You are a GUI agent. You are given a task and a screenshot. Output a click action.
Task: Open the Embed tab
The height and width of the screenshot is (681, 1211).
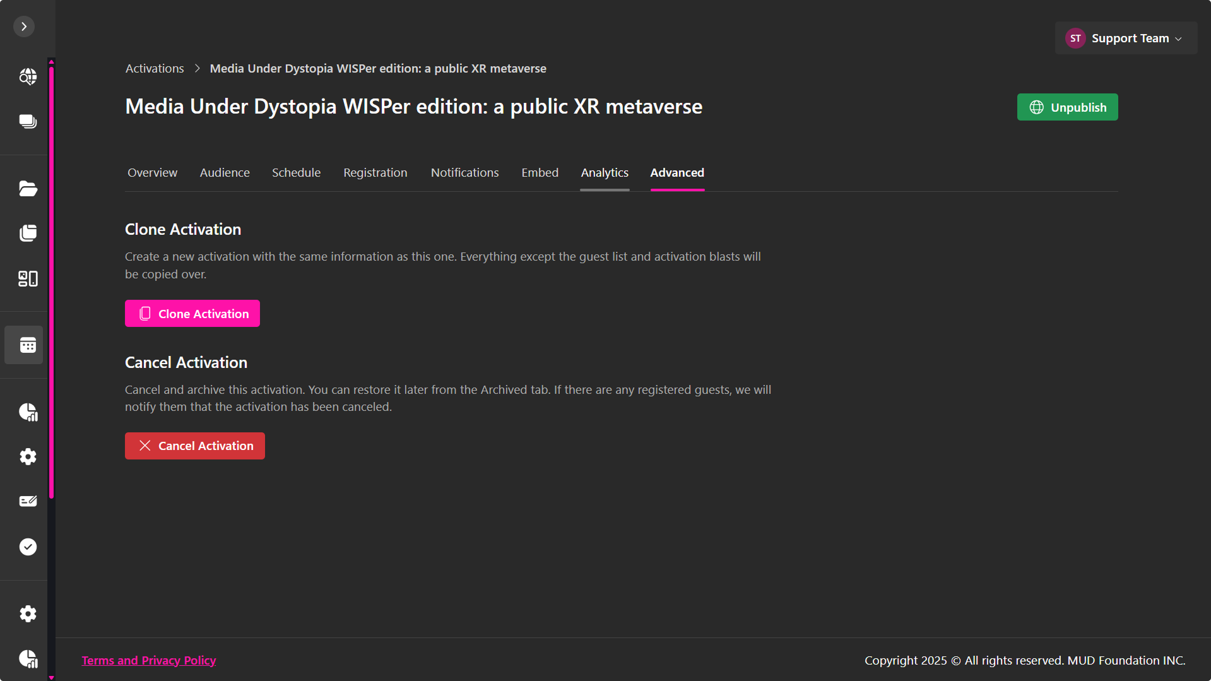pos(540,172)
